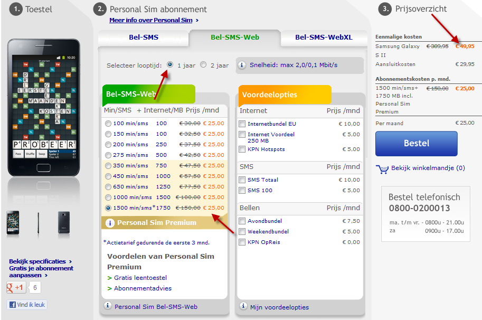Select the front view phone thumbnail
The image size is (482, 320).
tap(13, 222)
